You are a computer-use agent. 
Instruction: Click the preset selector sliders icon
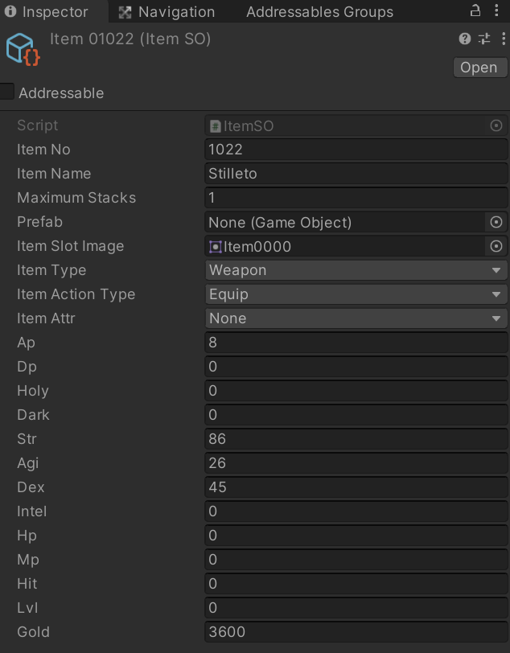483,39
